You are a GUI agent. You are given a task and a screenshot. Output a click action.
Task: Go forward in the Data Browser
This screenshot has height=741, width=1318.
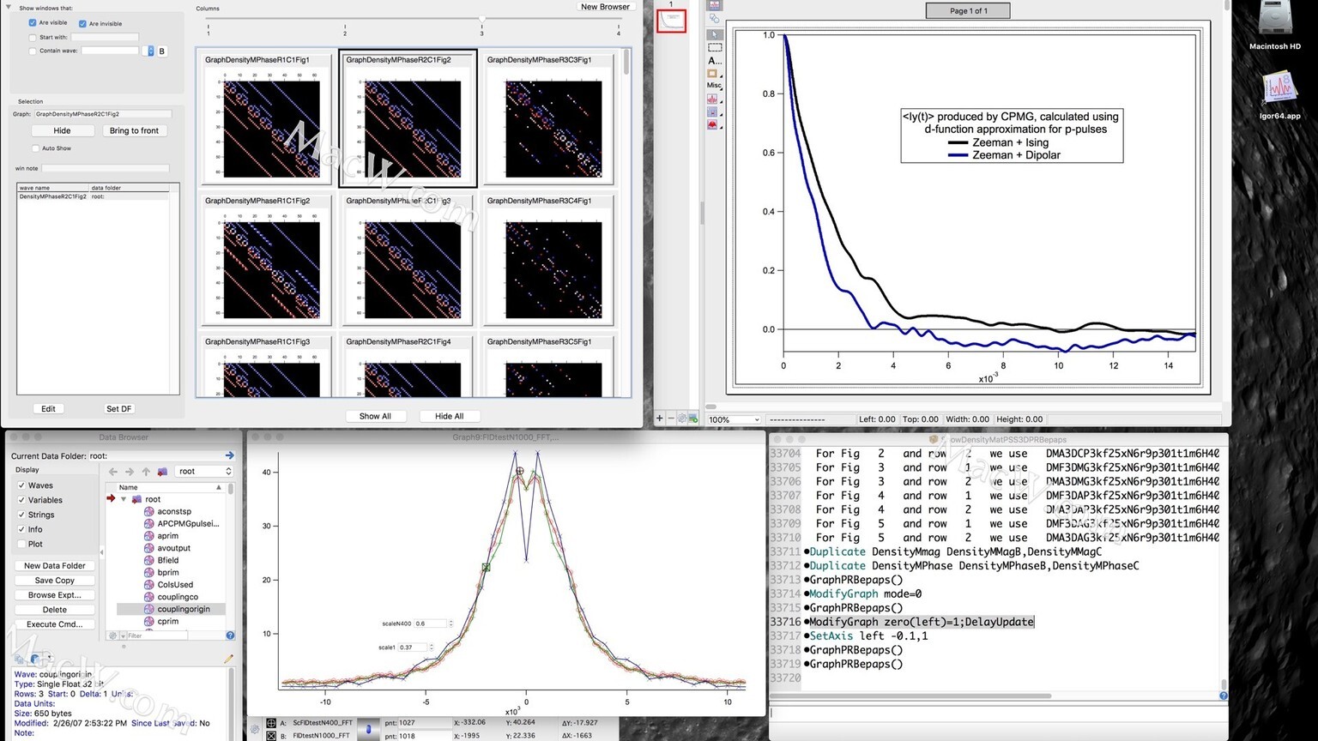pyautogui.click(x=130, y=472)
